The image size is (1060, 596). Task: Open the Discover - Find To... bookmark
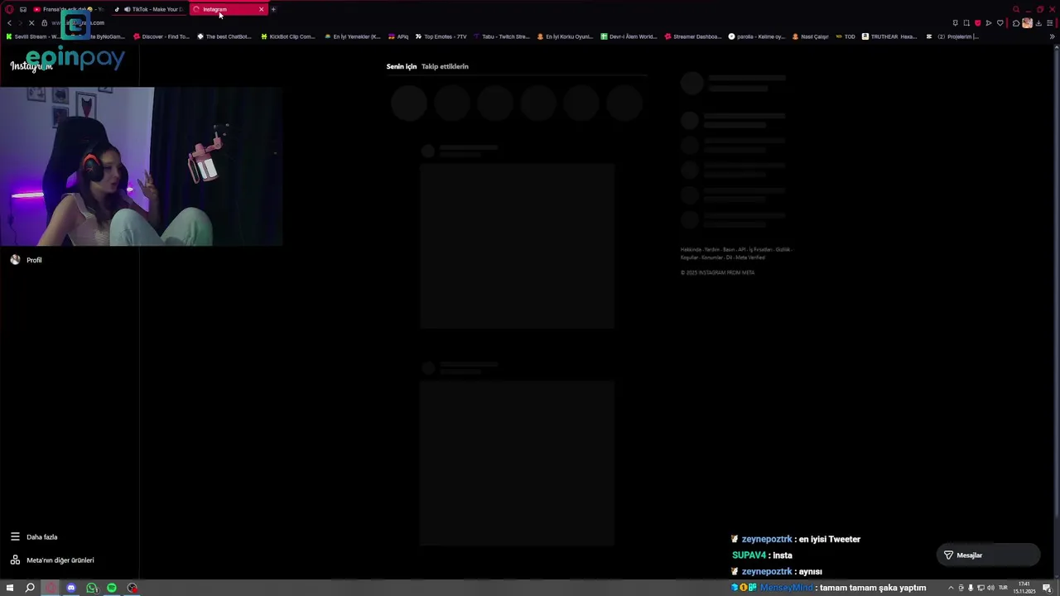tap(161, 36)
